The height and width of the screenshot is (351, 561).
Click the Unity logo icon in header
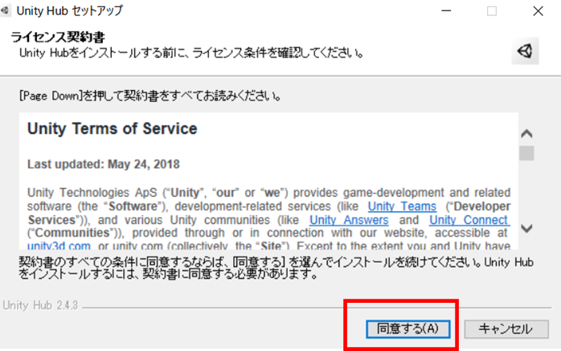pyautogui.click(x=525, y=51)
